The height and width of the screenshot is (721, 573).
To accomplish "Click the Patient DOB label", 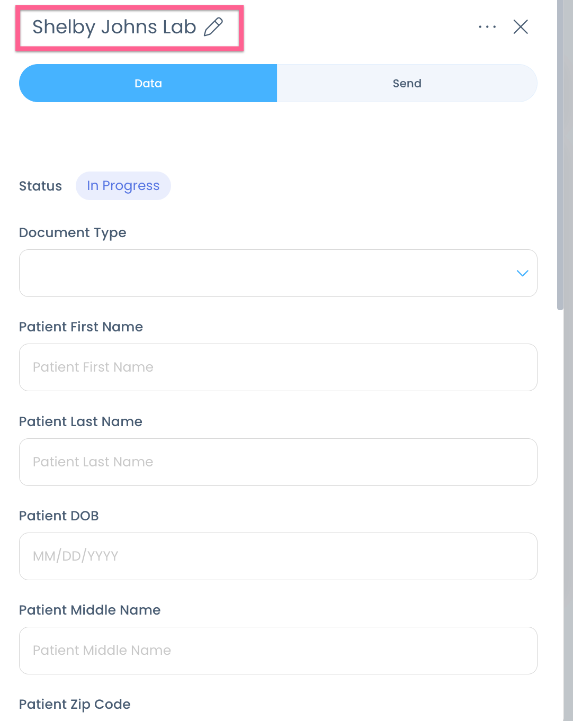I will 59,516.
